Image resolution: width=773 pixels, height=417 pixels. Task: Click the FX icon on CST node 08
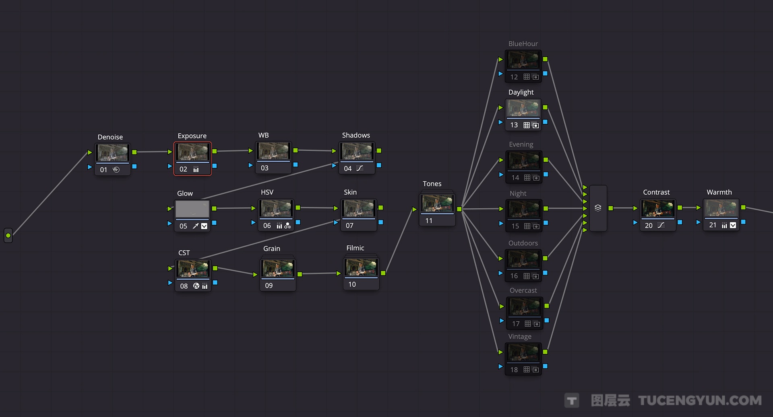tap(196, 286)
